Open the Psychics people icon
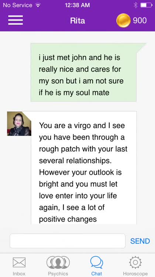This screenshot has width=155, height=277. pyautogui.click(x=58, y=262)
